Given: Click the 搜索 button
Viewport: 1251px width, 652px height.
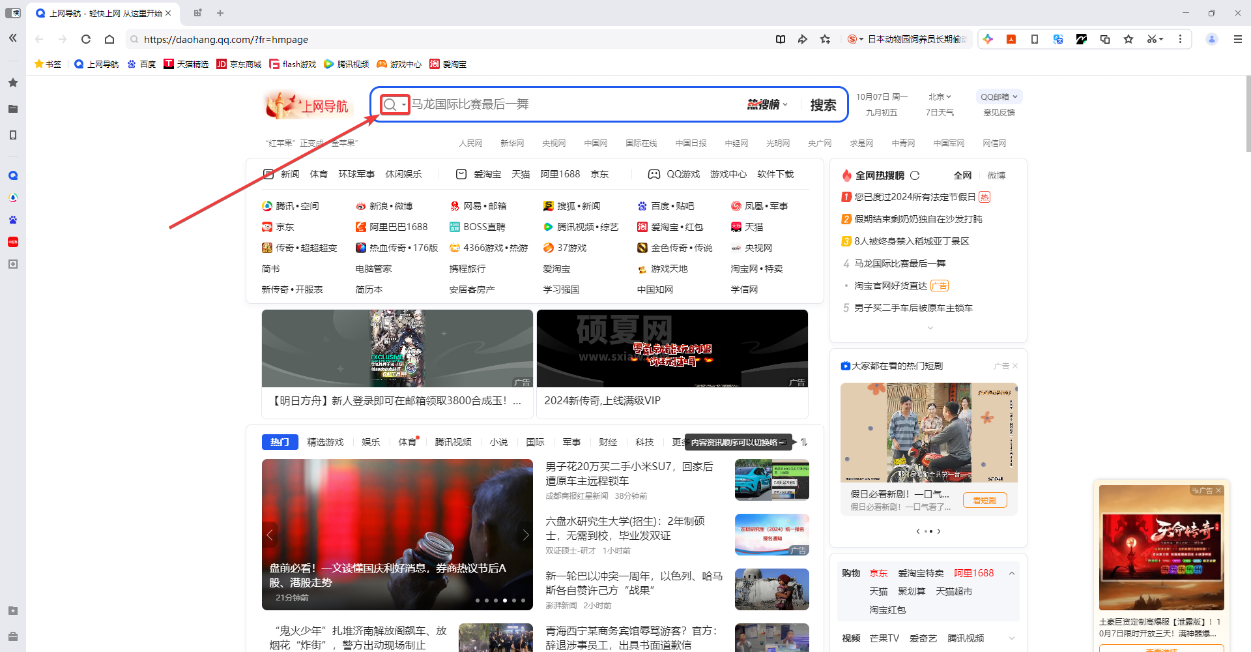Looking at the screenshot, I should 823,105.
